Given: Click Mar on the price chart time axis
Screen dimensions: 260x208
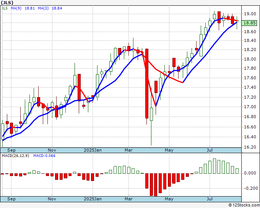Looking at the screenshot, I should (x=129, y=150).
